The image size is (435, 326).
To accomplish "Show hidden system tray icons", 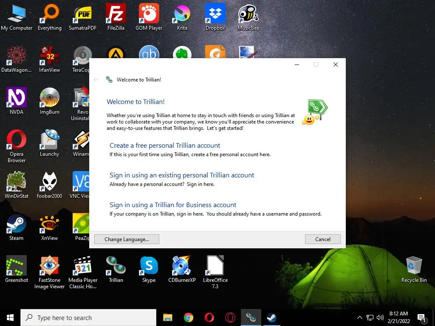I will (359, 318).
